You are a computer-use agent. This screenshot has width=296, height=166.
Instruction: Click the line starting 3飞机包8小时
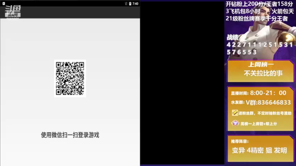(260, 11)
